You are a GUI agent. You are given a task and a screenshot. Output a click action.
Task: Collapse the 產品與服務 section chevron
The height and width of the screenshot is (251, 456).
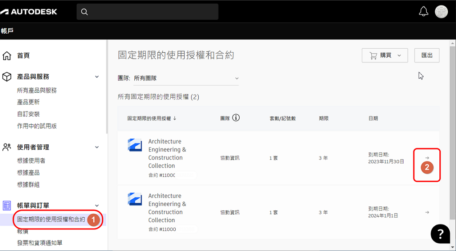point(97,77)
